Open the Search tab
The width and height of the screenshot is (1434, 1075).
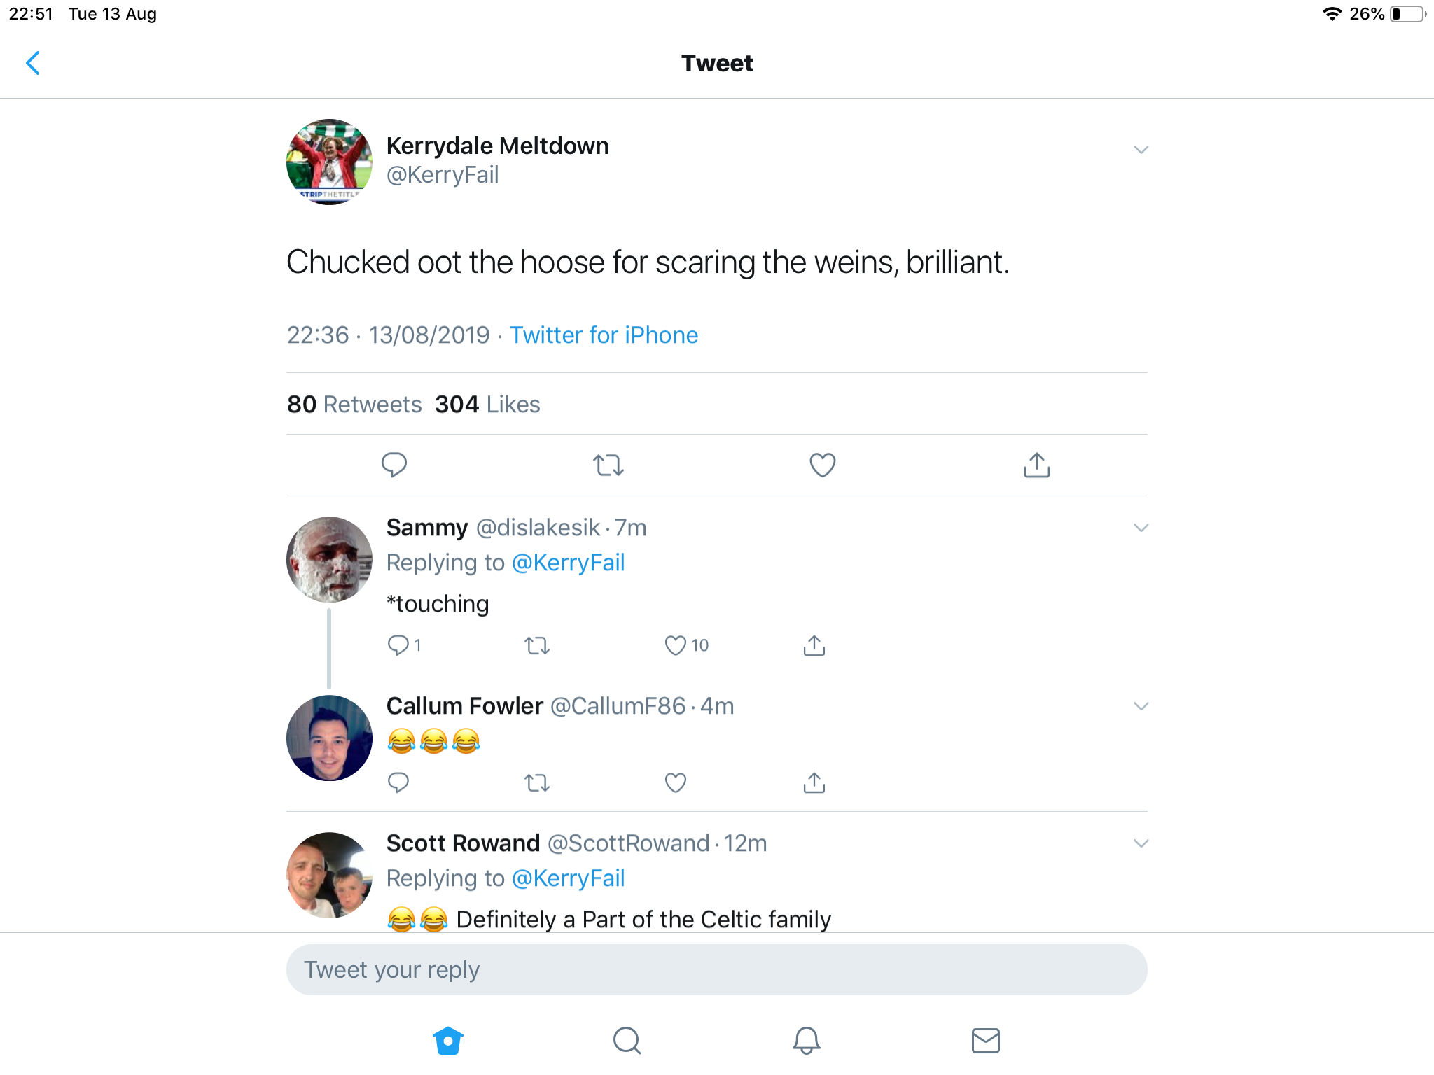(x=627, y=1041)
